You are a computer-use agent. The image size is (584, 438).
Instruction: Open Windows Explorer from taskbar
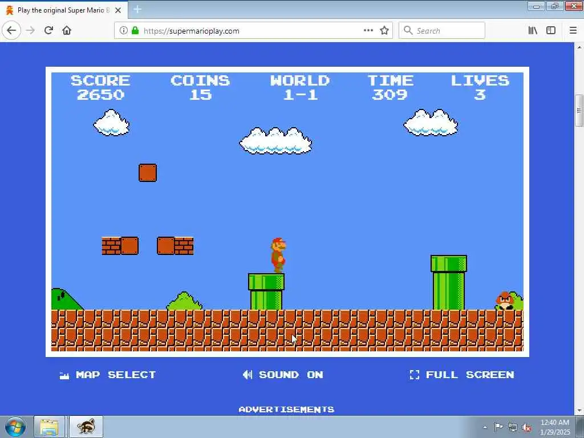50,427
